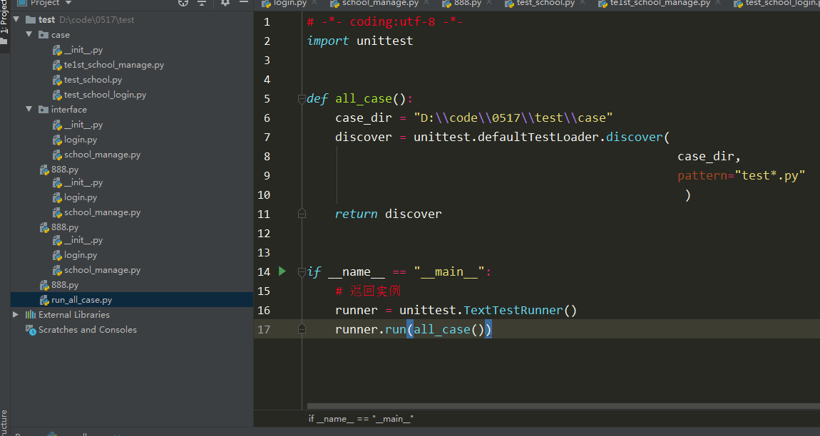Hide the Project panel with the minus icon
Viewport: 820px width, 436px height.
[244, 3]
